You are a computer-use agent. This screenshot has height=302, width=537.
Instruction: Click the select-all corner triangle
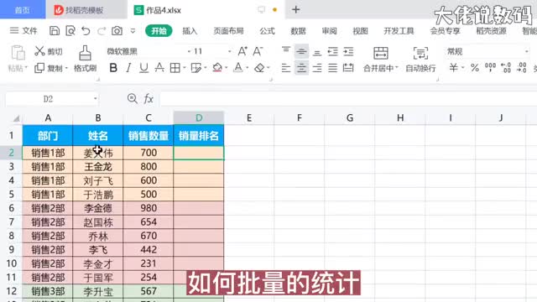pyautogui.click(x=16, y=118)
